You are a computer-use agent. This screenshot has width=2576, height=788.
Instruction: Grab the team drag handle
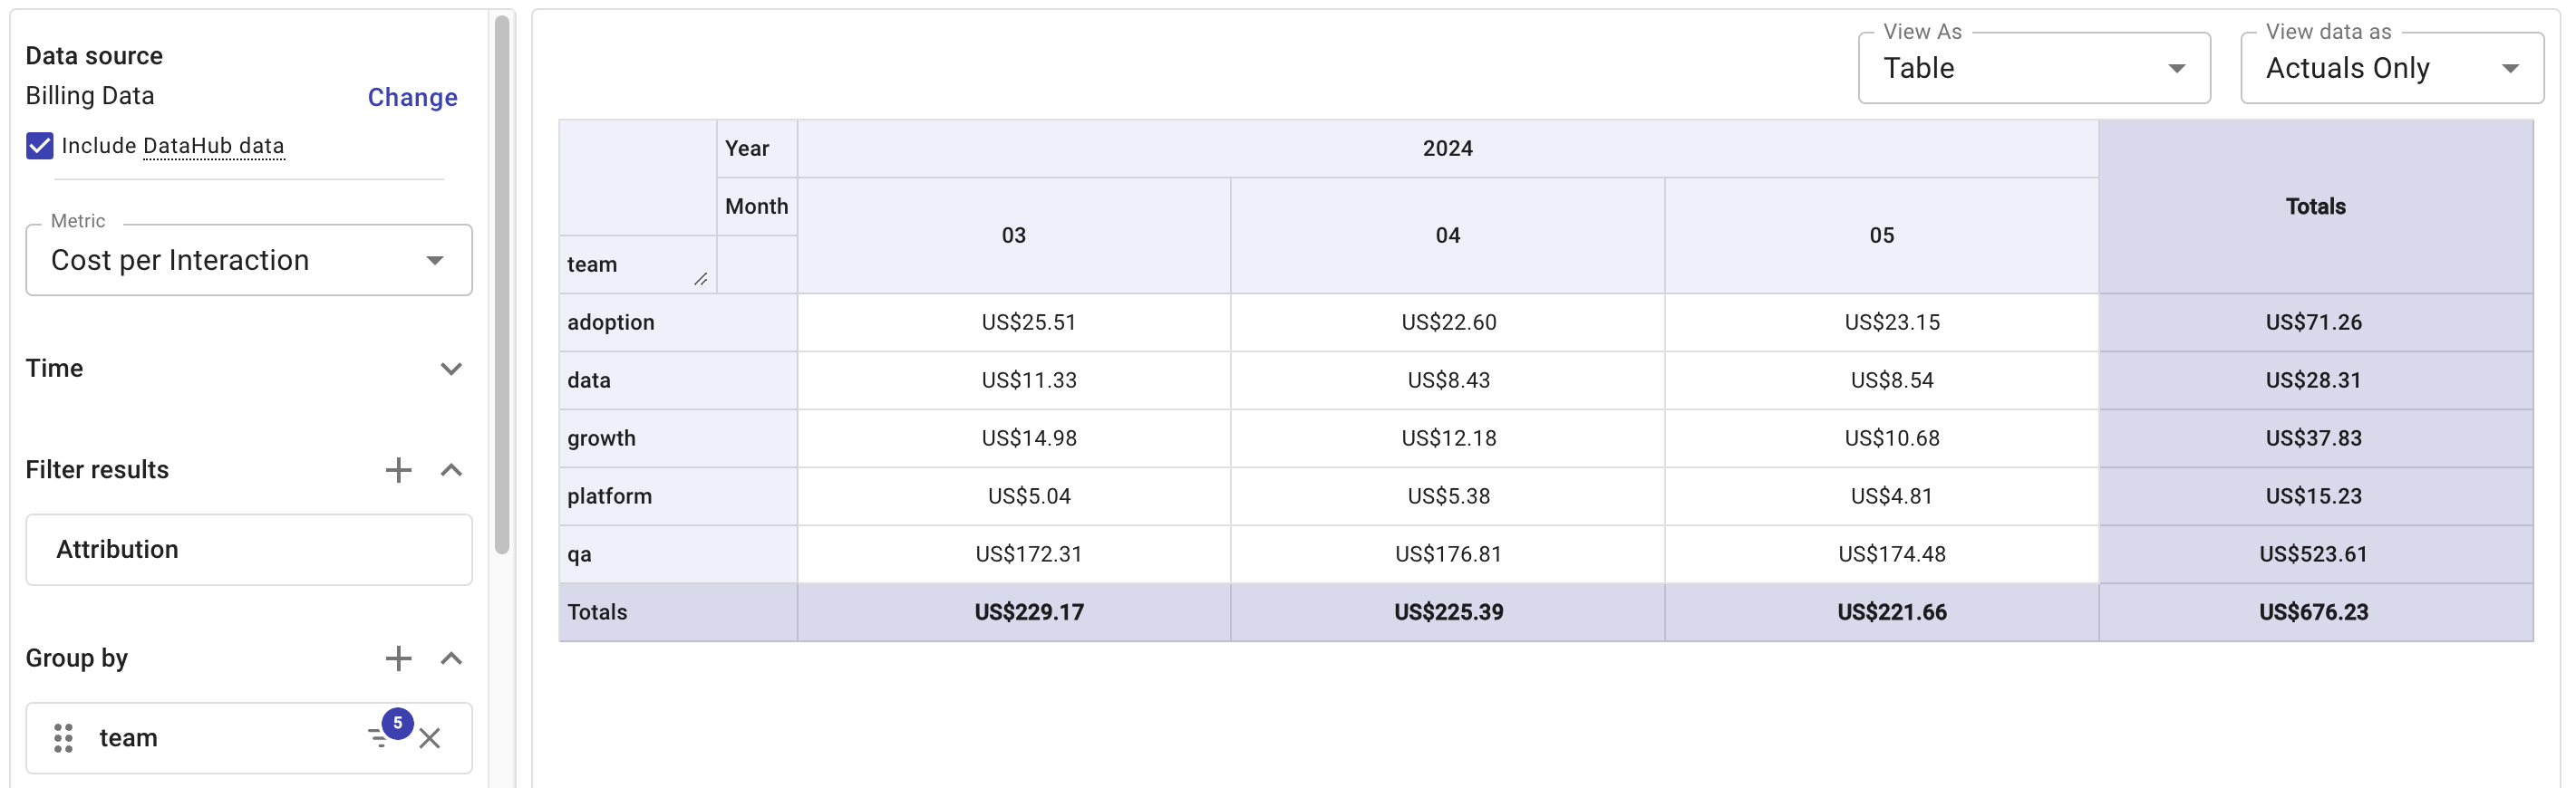(x=63, y=738)
